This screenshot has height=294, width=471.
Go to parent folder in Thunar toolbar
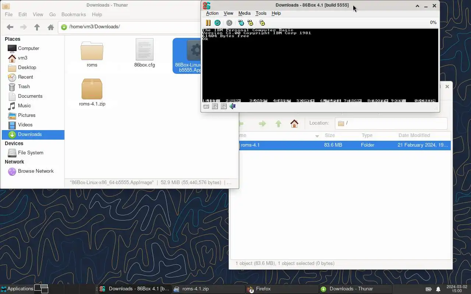click(37, 27)
